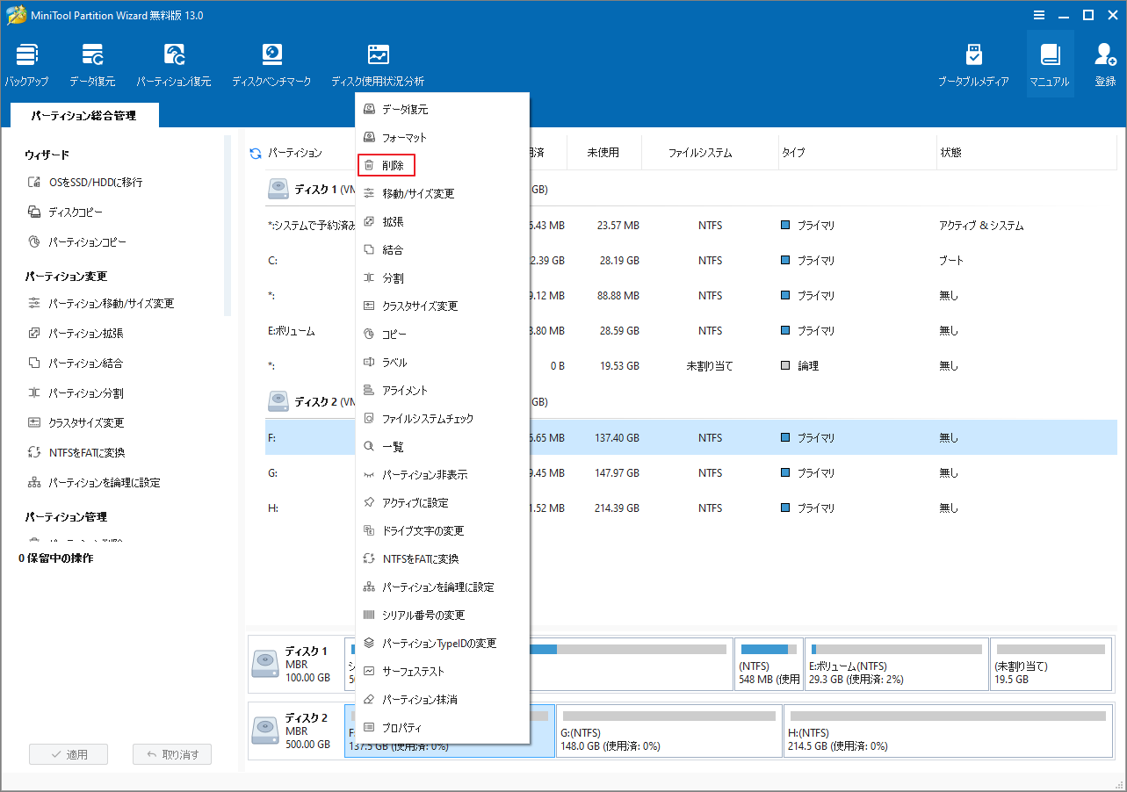
Task: Start the ディスクベンチマーク tool
Action: (271, 55)
